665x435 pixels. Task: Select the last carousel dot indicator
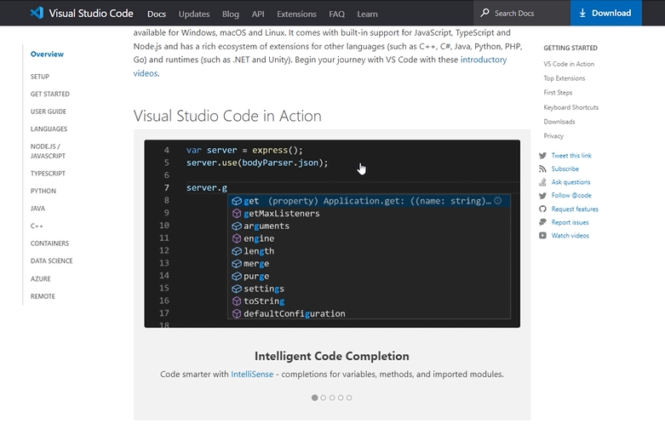tap(349, 398)
